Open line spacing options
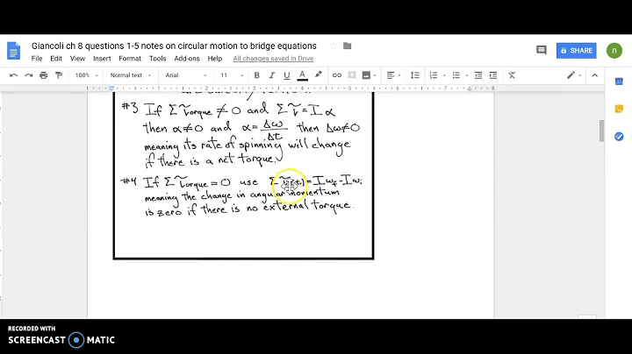 point(414,75)
